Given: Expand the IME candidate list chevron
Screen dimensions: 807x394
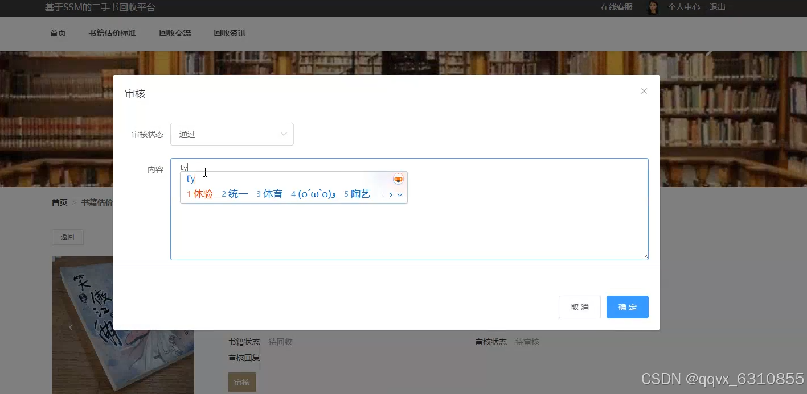Looking at the screenshot, I should click(400, 195).
